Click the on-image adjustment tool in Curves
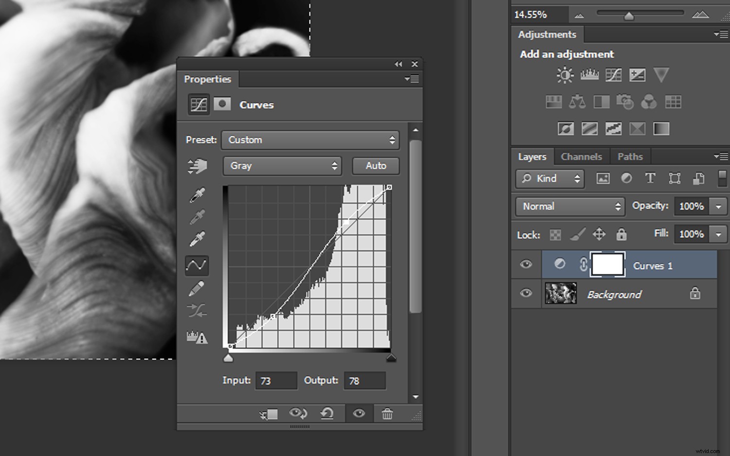The width and height of the screenshot is (730, 456). 197,166
